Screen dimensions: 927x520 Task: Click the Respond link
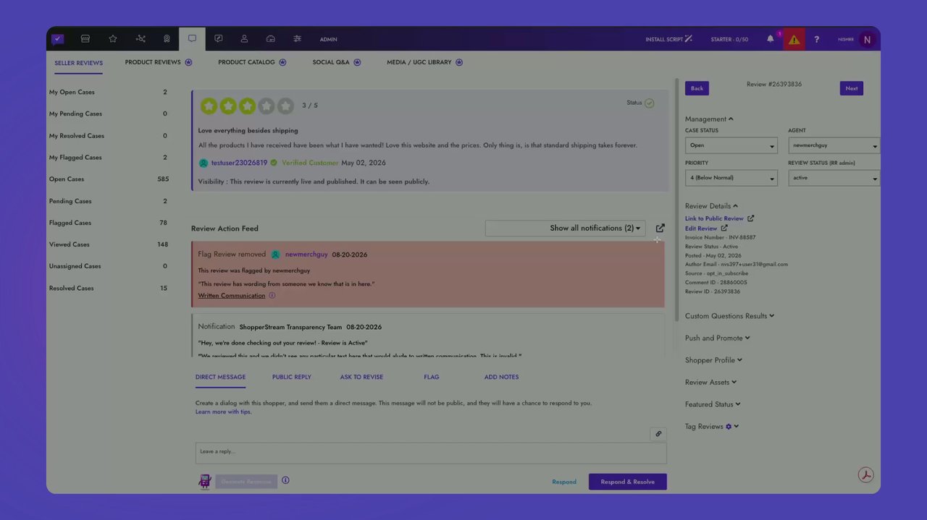click(564, 482)
